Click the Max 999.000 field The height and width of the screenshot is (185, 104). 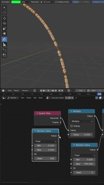pyautogui.click(x=84, y=164)
